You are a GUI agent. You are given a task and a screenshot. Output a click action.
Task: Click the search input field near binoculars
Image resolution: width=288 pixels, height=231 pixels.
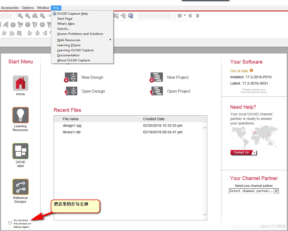point(155,16)
